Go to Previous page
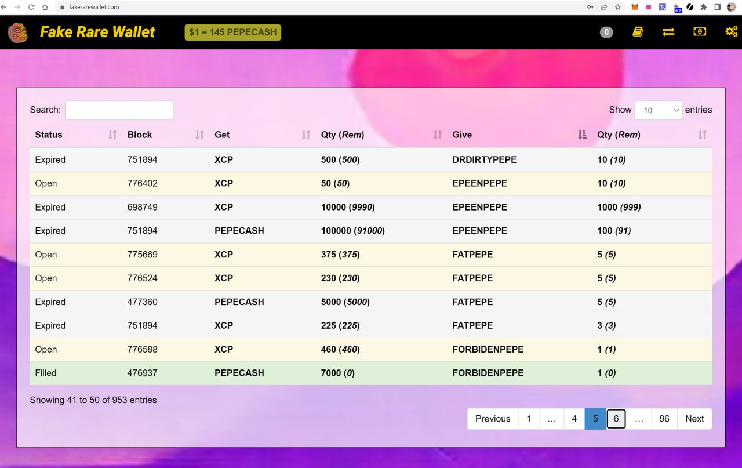Image resolution: width=742 pixels, height=468 pixels. 493,419
